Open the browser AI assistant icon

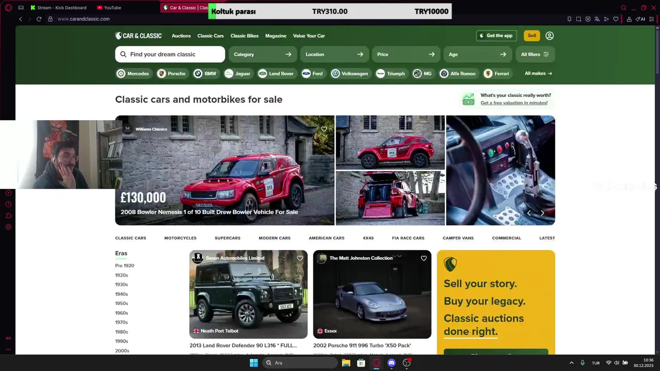tap(640, 19)
